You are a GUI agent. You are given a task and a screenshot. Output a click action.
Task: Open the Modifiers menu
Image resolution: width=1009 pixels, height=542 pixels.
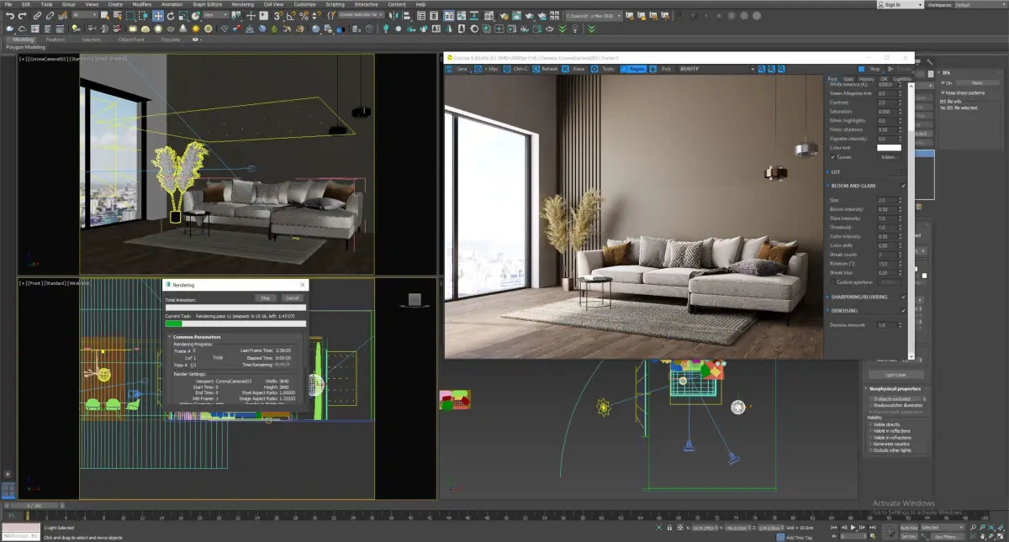pyautogui.click(x=142, y=4)
